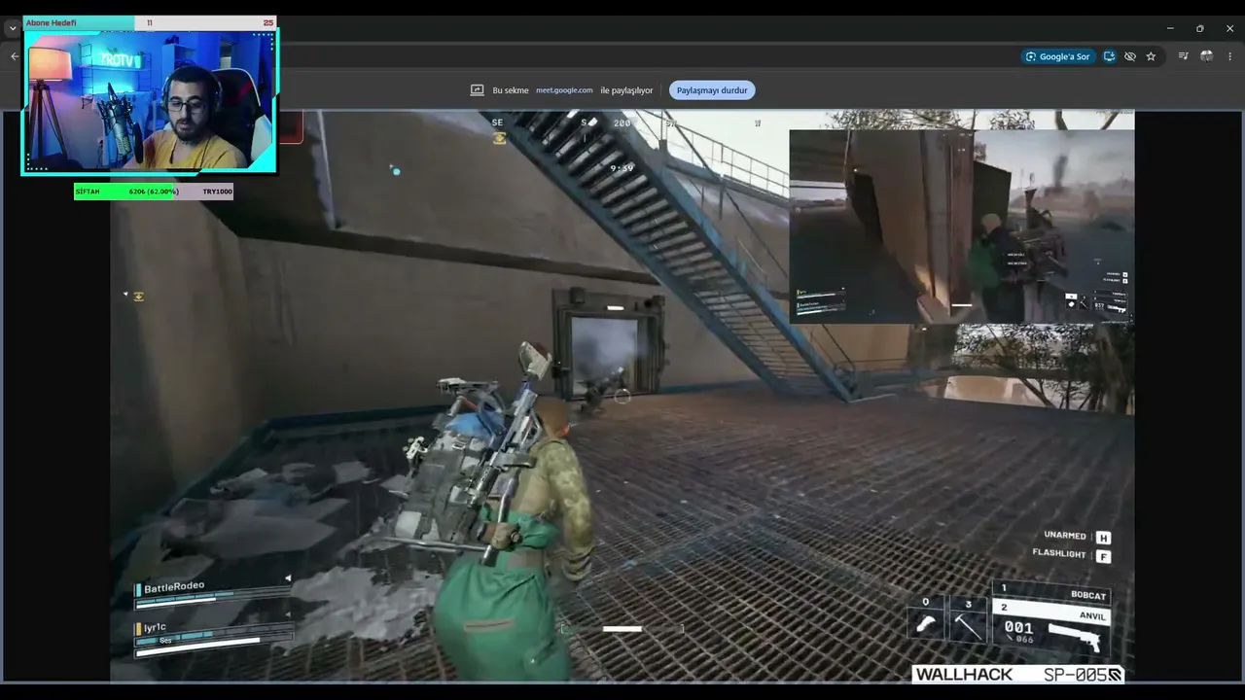Image resolution: width=1245 pixels, height=700 pixels.
Task: Expand the tab search chevron
Action: tap(13, 29)
